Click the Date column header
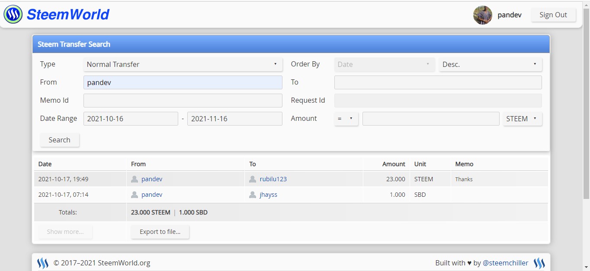Image resolution: width=590 pixels, height=271 pixels. [45, 164]
